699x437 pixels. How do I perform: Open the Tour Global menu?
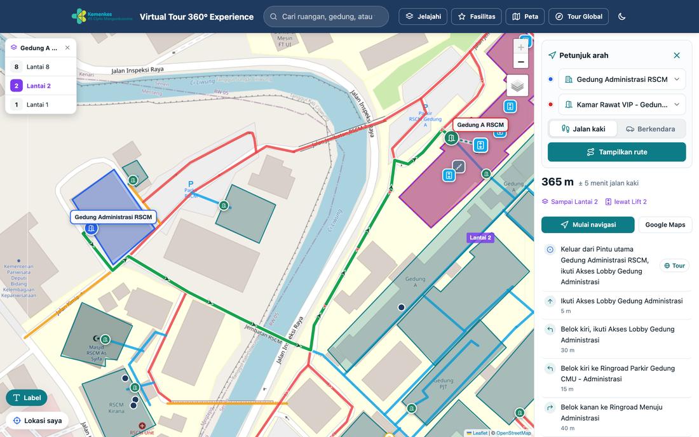coord(579,17)
